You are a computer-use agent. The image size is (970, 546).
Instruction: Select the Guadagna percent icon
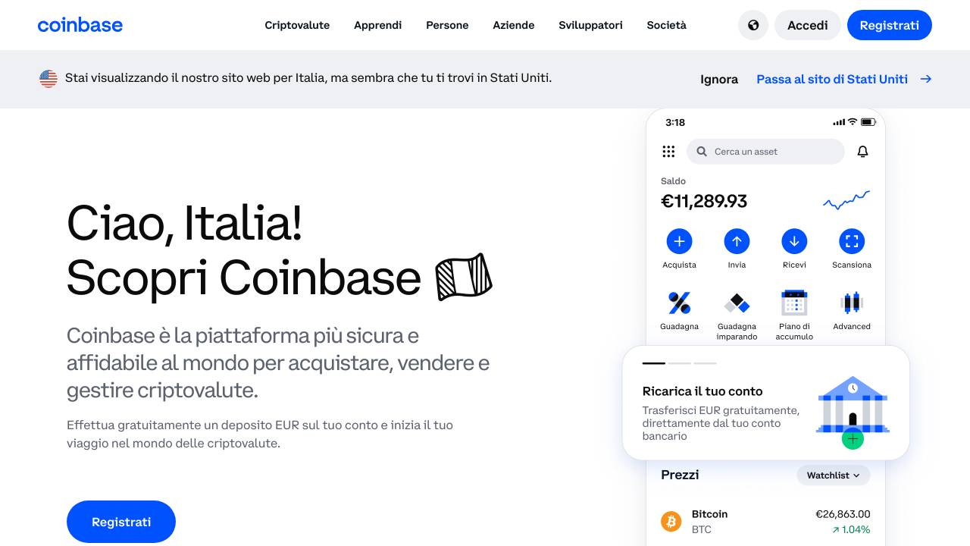(679, 303)
